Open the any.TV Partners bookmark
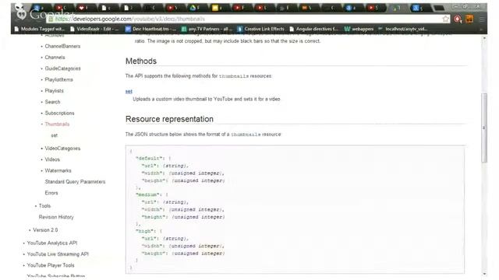The height and width of the screenshot is (280, 499). coord(207,29)
